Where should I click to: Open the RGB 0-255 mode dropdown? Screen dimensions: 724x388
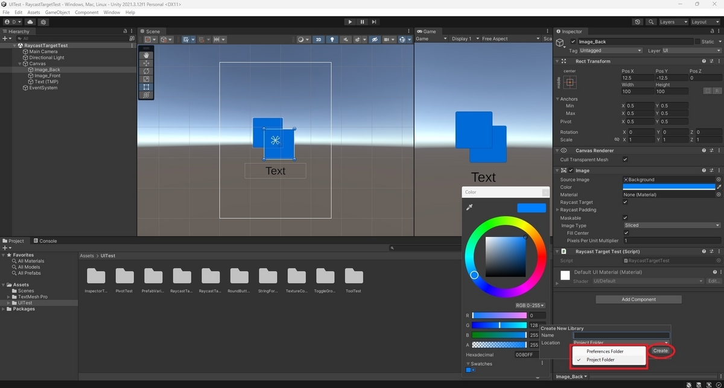(530, 305)
